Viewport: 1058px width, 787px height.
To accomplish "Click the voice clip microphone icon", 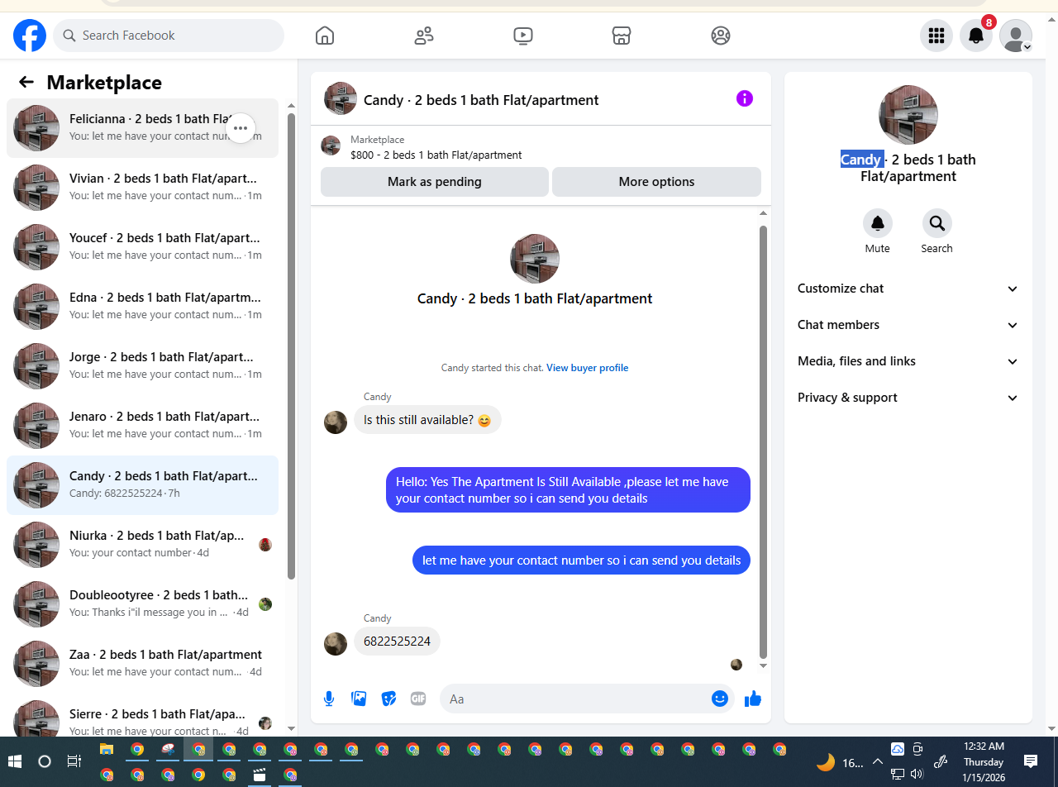I will coord(329,699).
